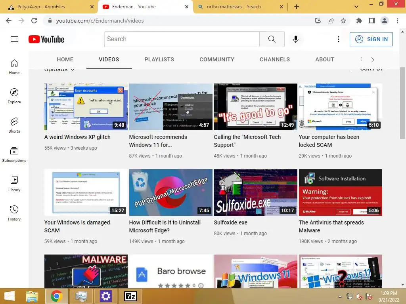Open Explore in sidebar
Image resolution: width=406 pixels, height=304 pixels.
[x=14, y=96]
